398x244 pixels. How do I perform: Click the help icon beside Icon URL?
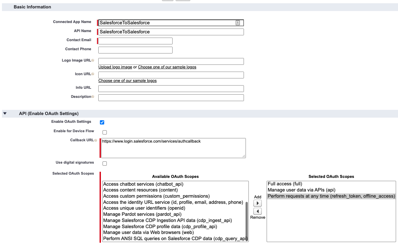93,74
